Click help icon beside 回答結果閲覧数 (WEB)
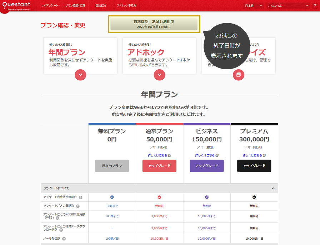The height and width of the screenshot is (245, 320). [x=57, y=218]
